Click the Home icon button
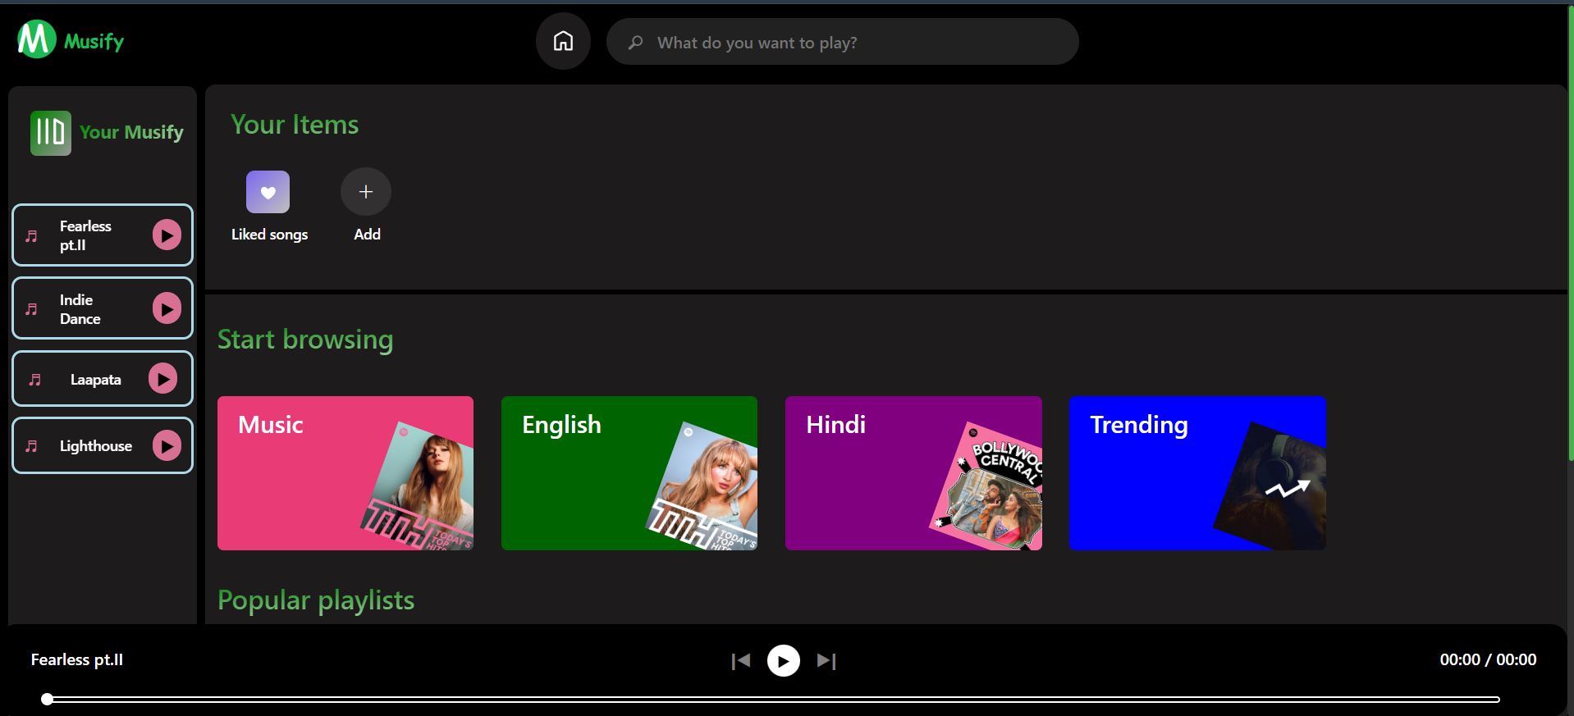Screen dimensions: 1574x716 click(x=563, y=41)
